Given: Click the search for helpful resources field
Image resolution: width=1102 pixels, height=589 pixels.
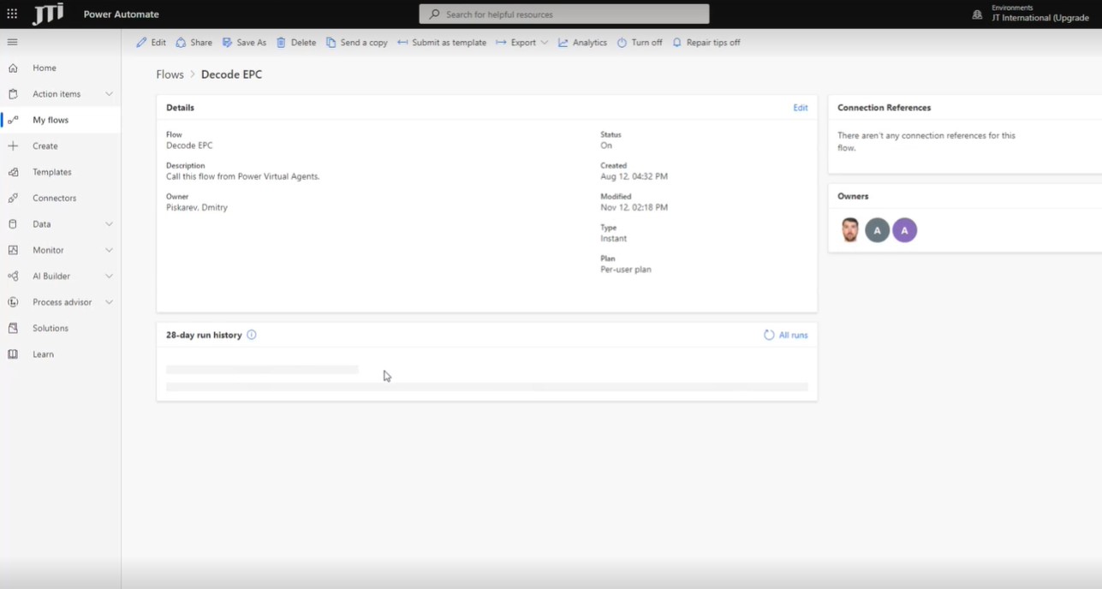Looking at the screenshot, I should 564,15.
